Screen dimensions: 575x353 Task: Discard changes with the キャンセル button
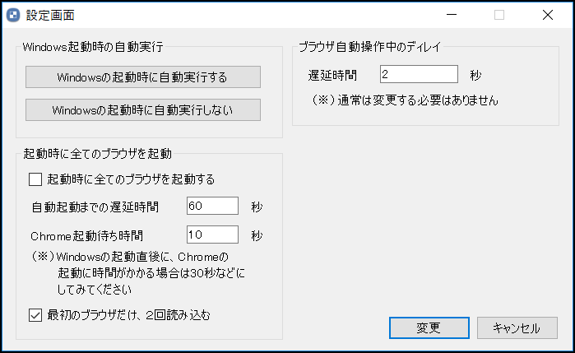(516, 327)
